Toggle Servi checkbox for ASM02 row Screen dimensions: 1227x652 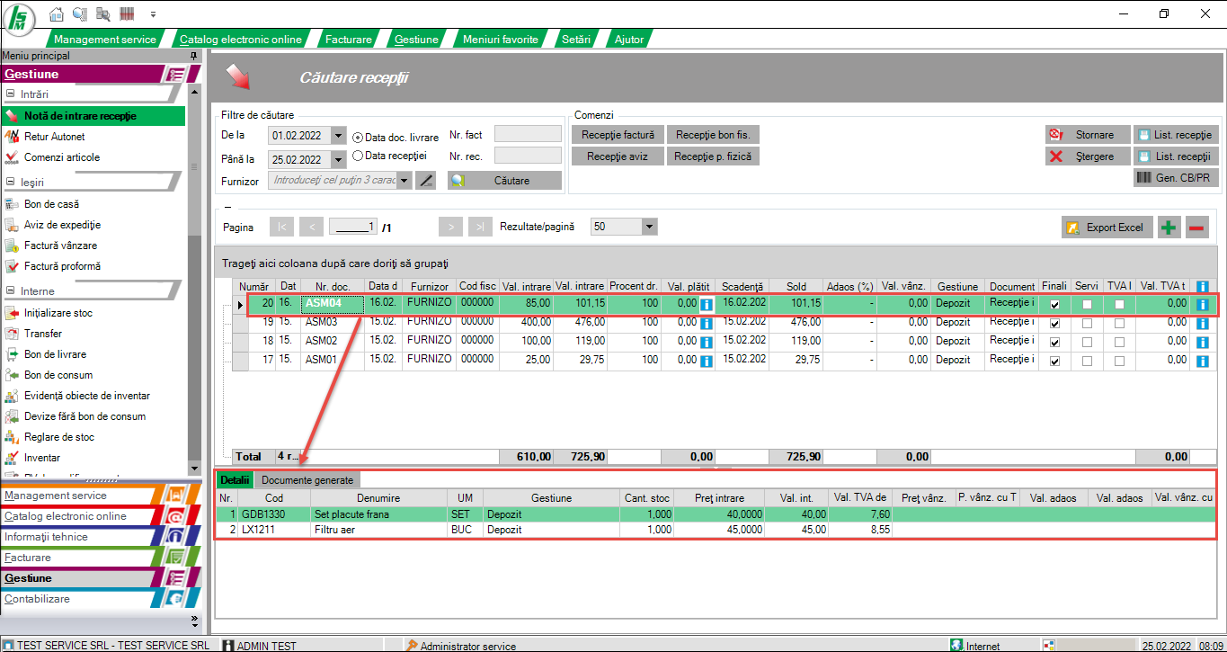click(1087, 343)
